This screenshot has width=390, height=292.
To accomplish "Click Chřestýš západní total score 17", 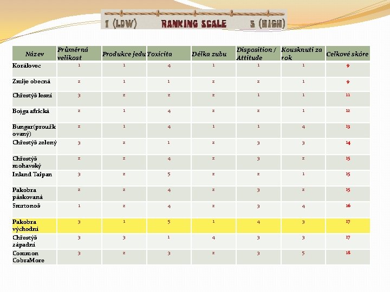I will click(x=348, y=237).
